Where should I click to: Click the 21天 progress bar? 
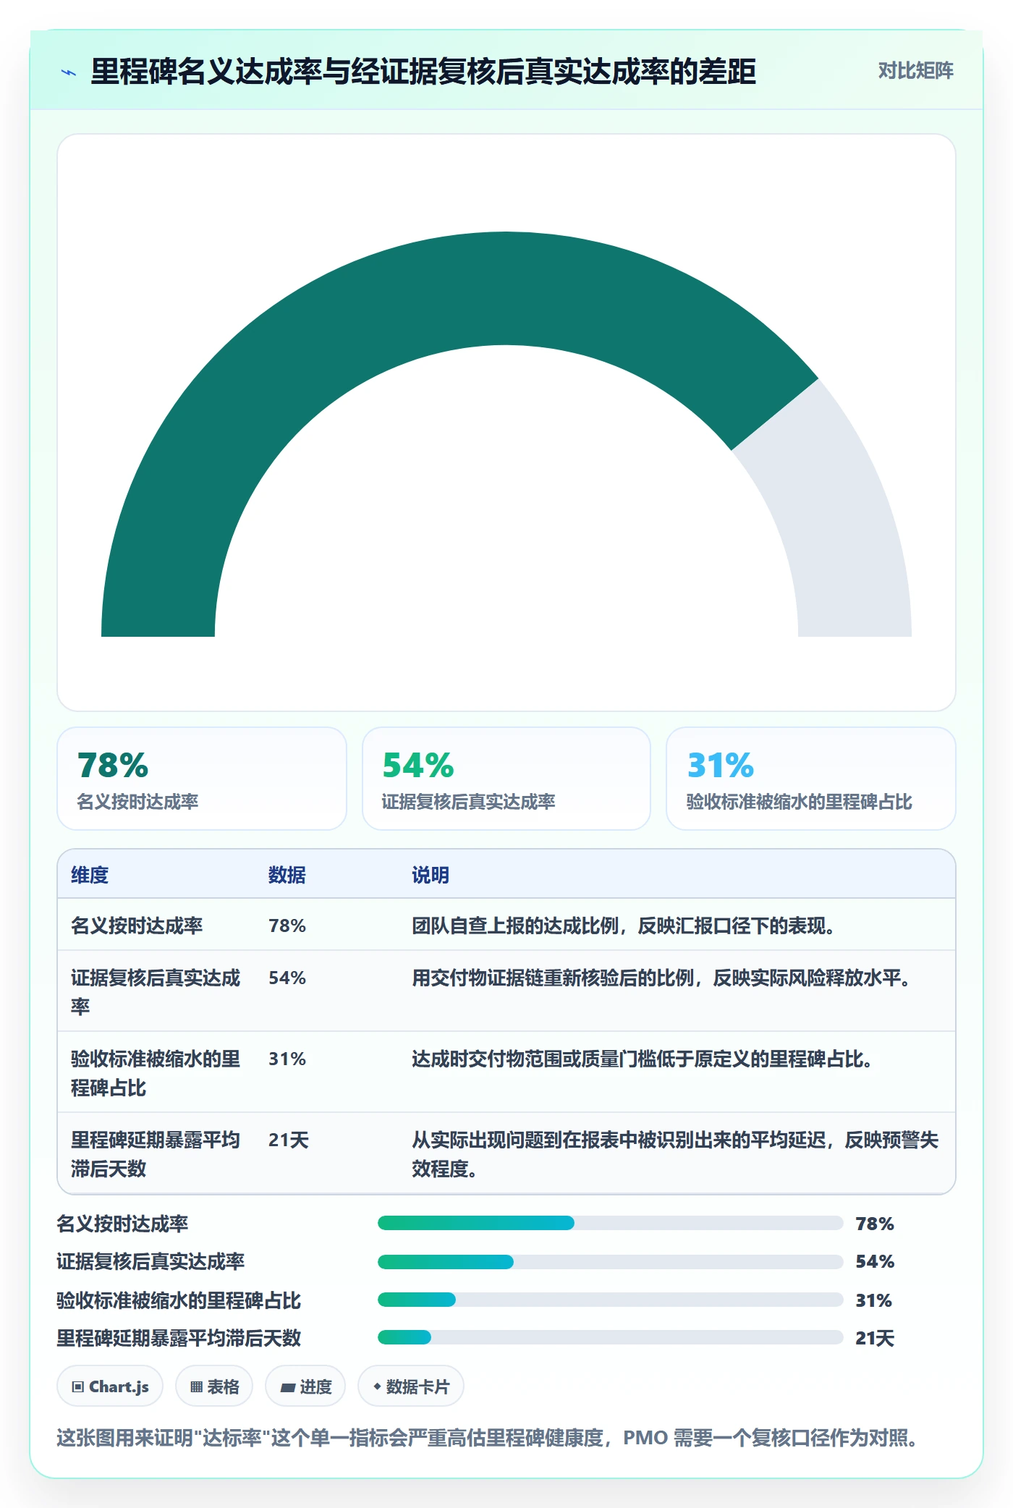point(610,1337)
